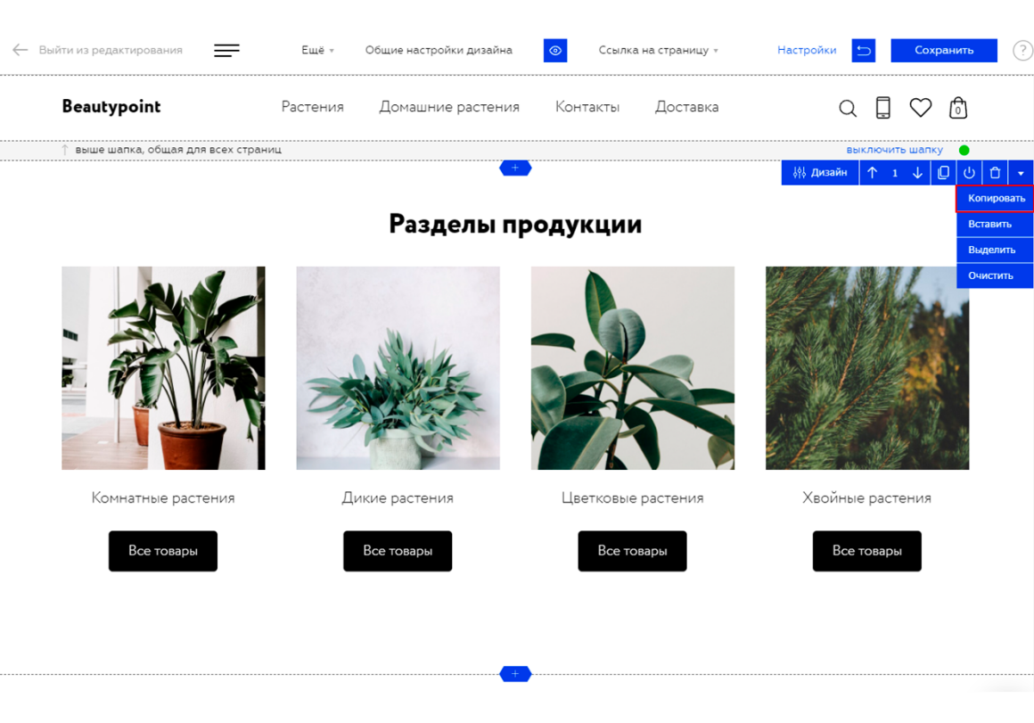Open the shopping bag cart icon
Viewport: 1034px width, 723px height.
coord(958,108)
